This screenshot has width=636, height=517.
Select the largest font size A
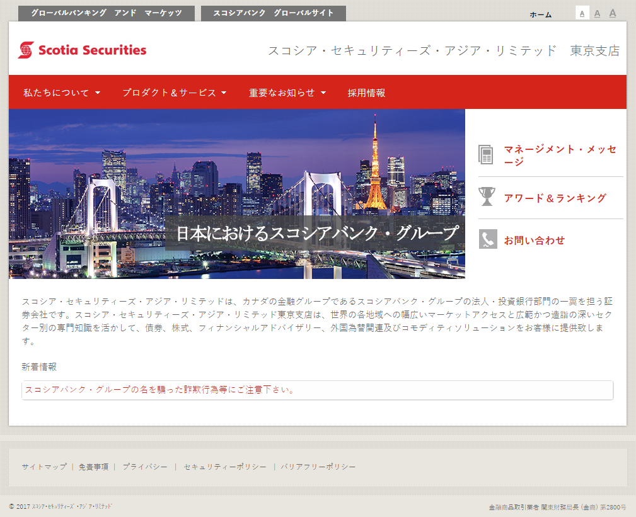[613, 13]
